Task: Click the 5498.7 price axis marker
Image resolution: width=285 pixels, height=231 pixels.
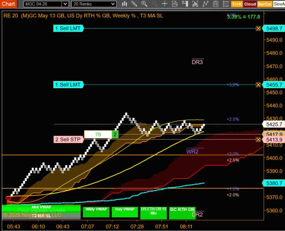Action: (x=274, y=29)
